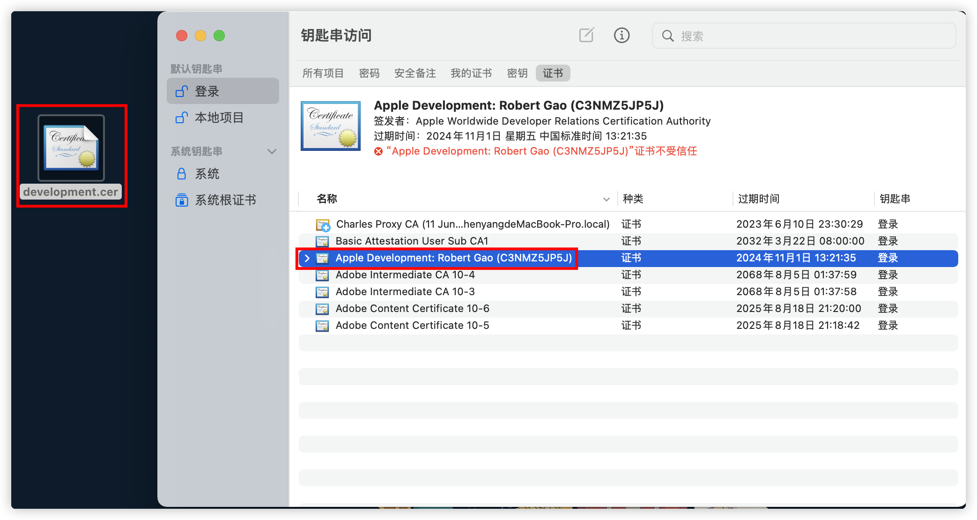Switch to the 安全备注 tab
977x520 pixels.
(x=415, y=73)
